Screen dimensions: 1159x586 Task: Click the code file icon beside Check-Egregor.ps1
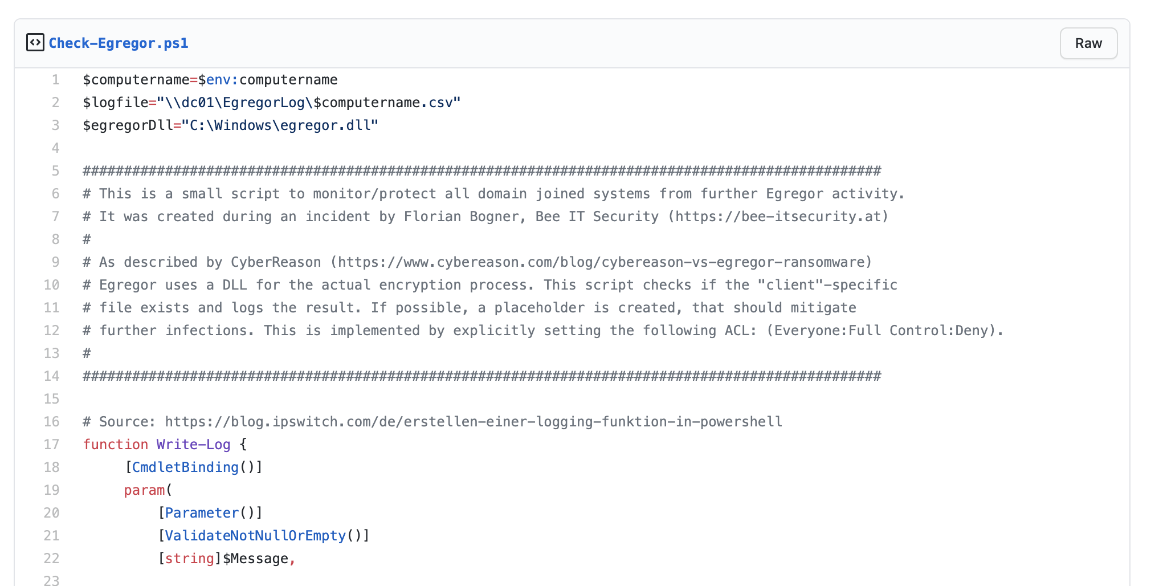pos(35,43)
